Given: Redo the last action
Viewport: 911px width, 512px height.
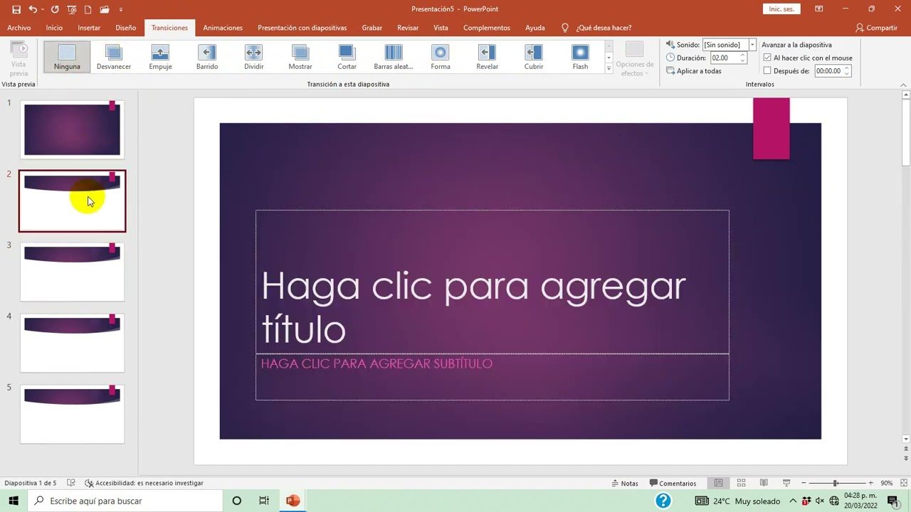Looking at the screenshot, I should point(55,9).
